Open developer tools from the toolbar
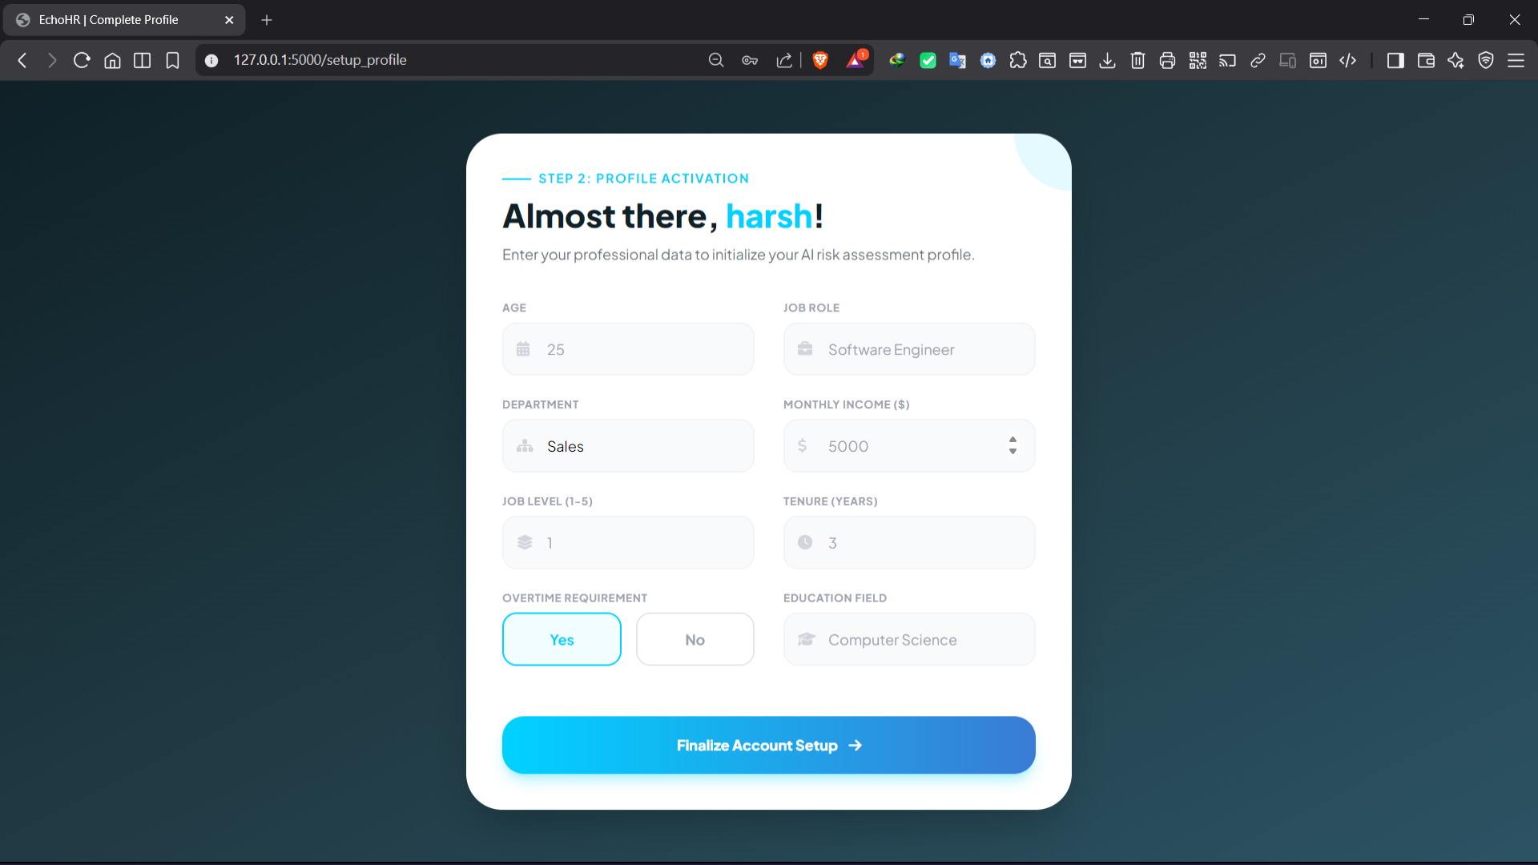 coord(1348,60)
